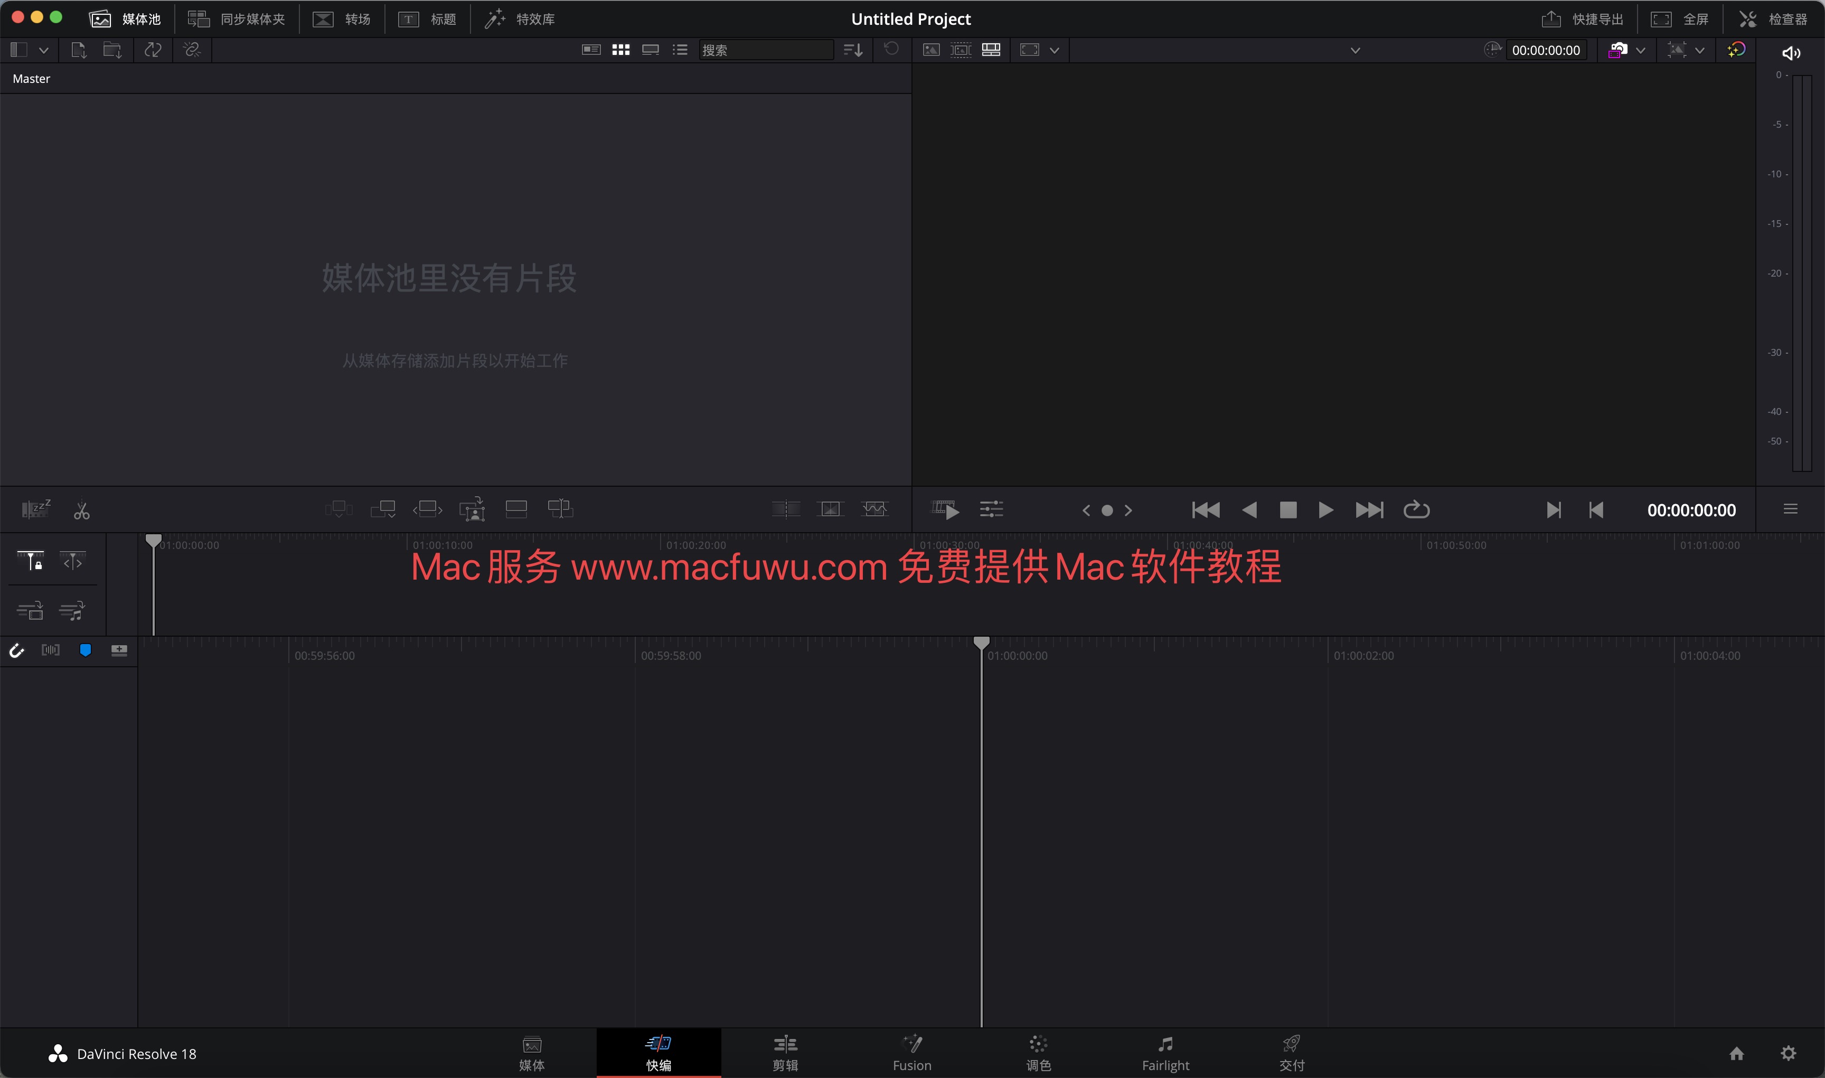Click the Append to End icon
Screen dimensions: 1825x1078
coord(383,508)
